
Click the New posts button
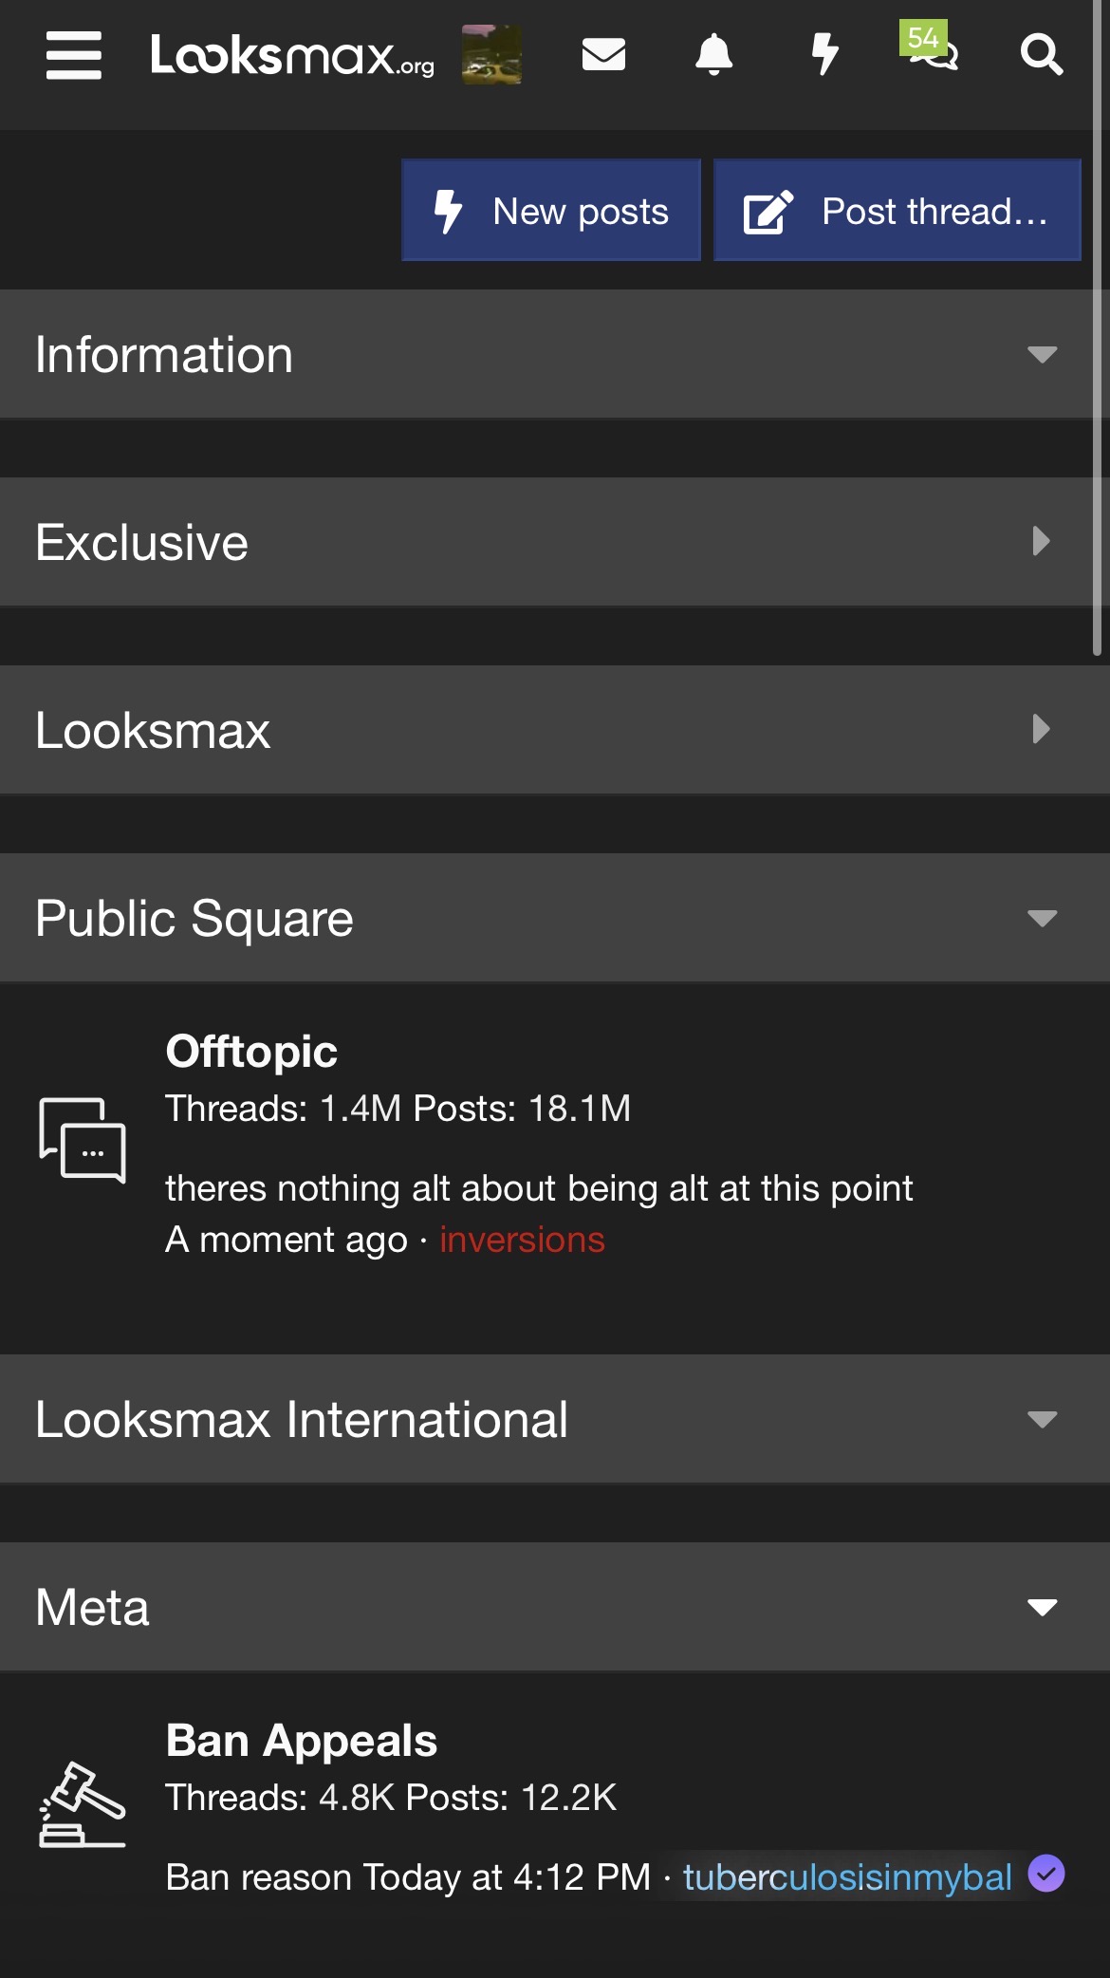[551, 211]
